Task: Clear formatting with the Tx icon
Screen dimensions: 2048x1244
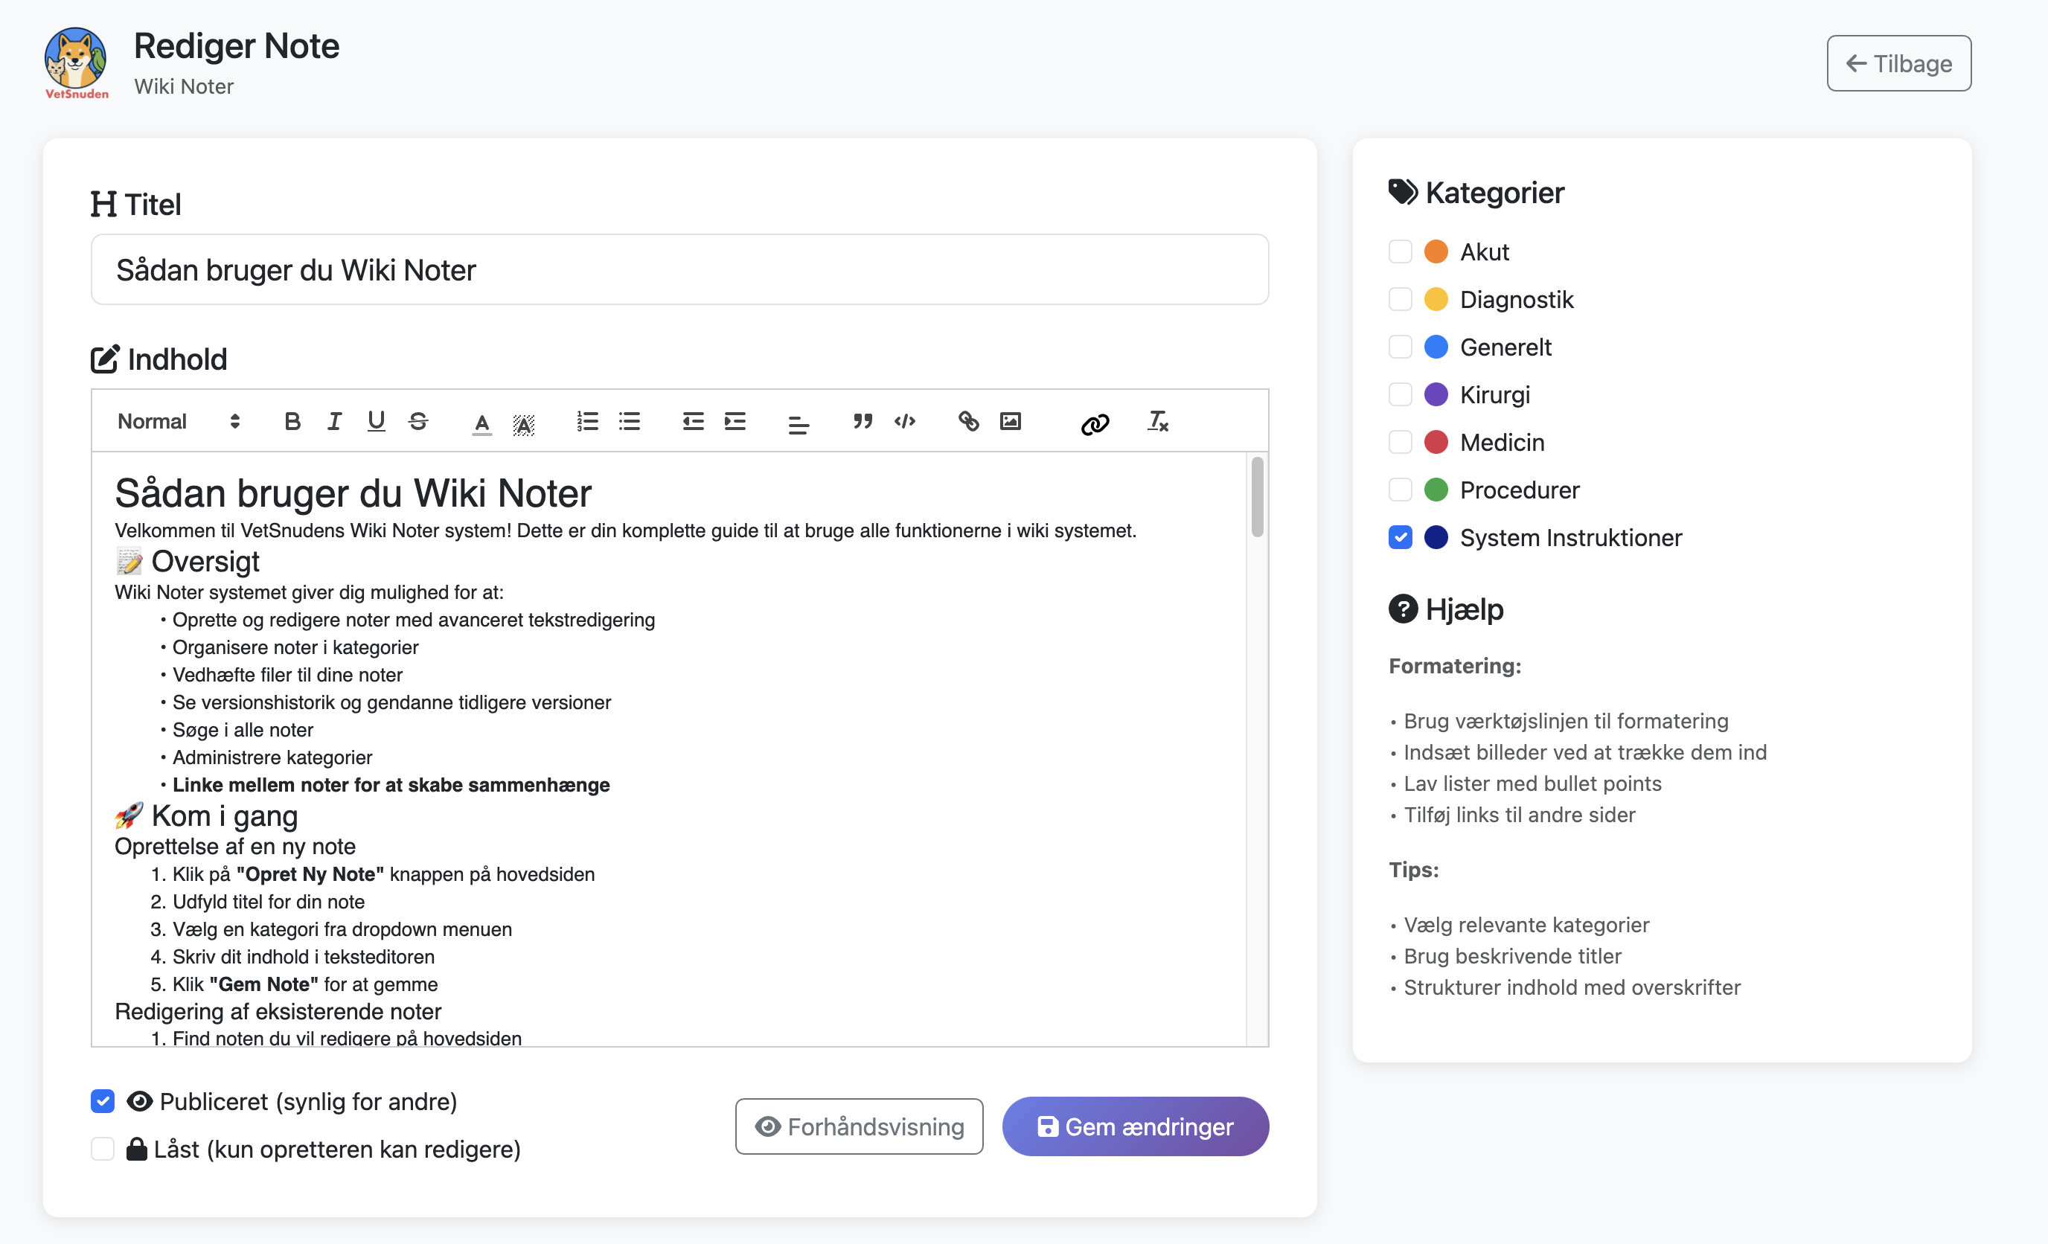Action: pos(1158,422)
